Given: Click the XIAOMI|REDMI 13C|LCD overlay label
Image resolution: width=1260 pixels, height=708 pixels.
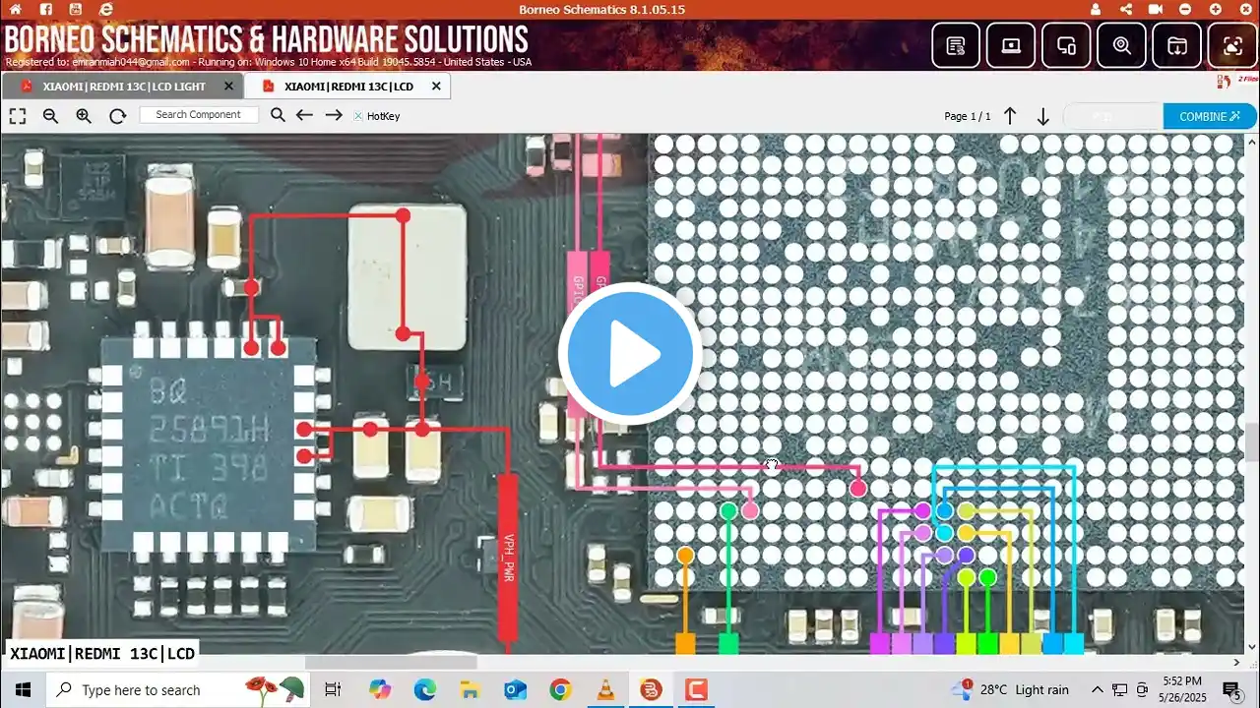Looking at the screenshot, I should [x=103, y=652].
